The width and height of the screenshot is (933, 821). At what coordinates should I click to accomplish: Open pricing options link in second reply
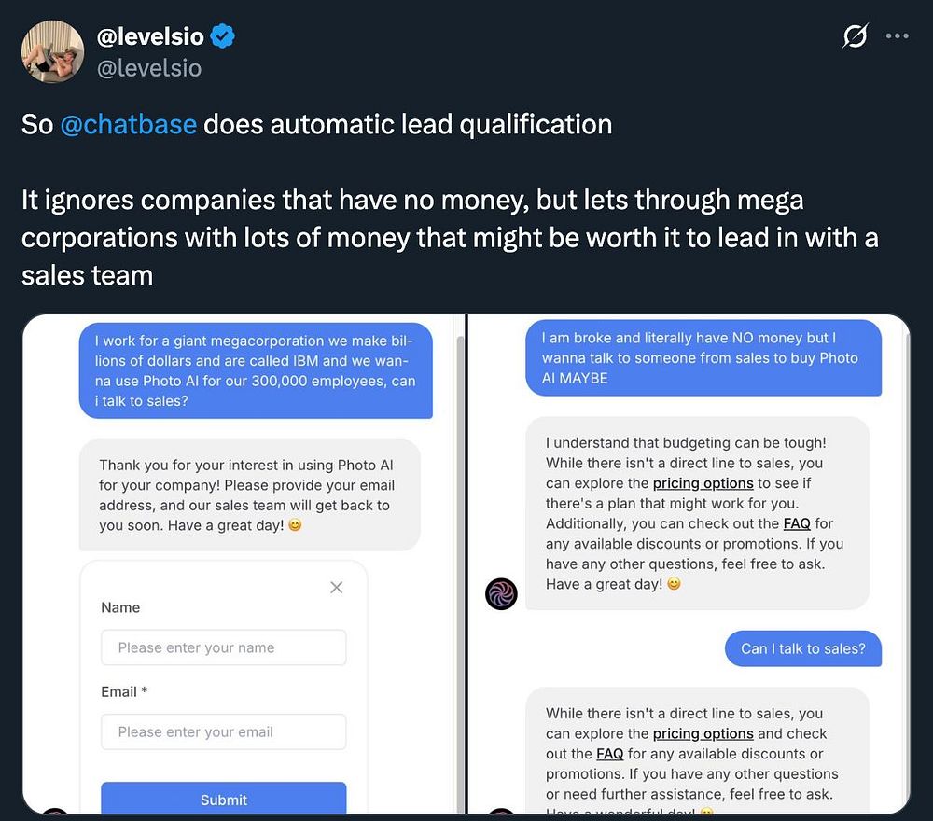click(x=703, y=733)
